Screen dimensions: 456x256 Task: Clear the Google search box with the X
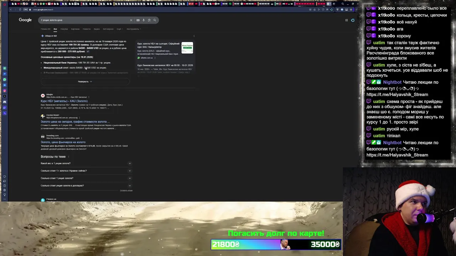(131, 20)
